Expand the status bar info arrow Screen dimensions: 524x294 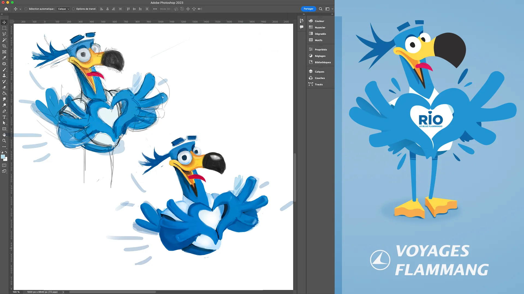[63, 292]
